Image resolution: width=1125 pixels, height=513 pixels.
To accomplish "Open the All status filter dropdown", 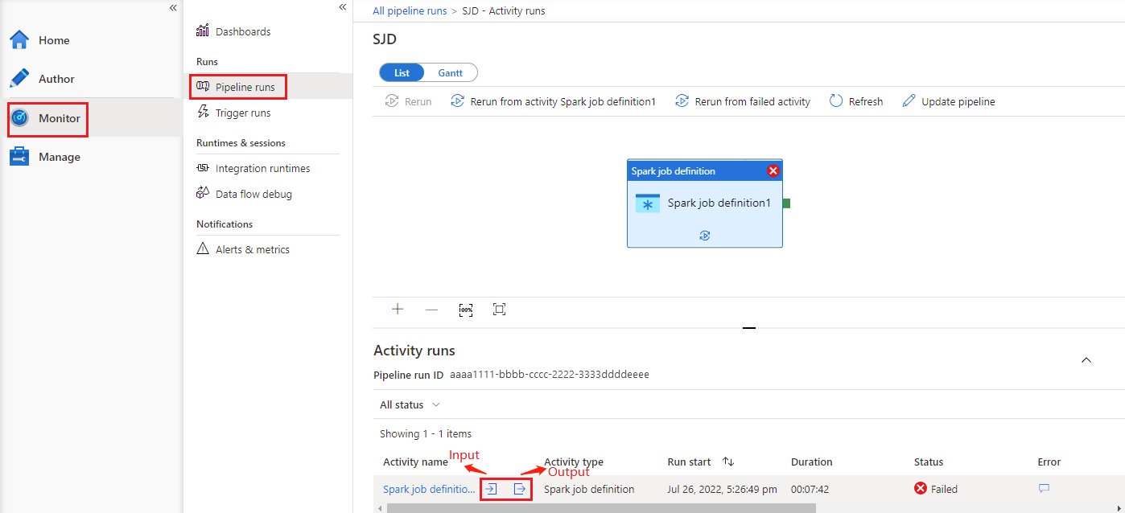I will [x=409, y=404].
